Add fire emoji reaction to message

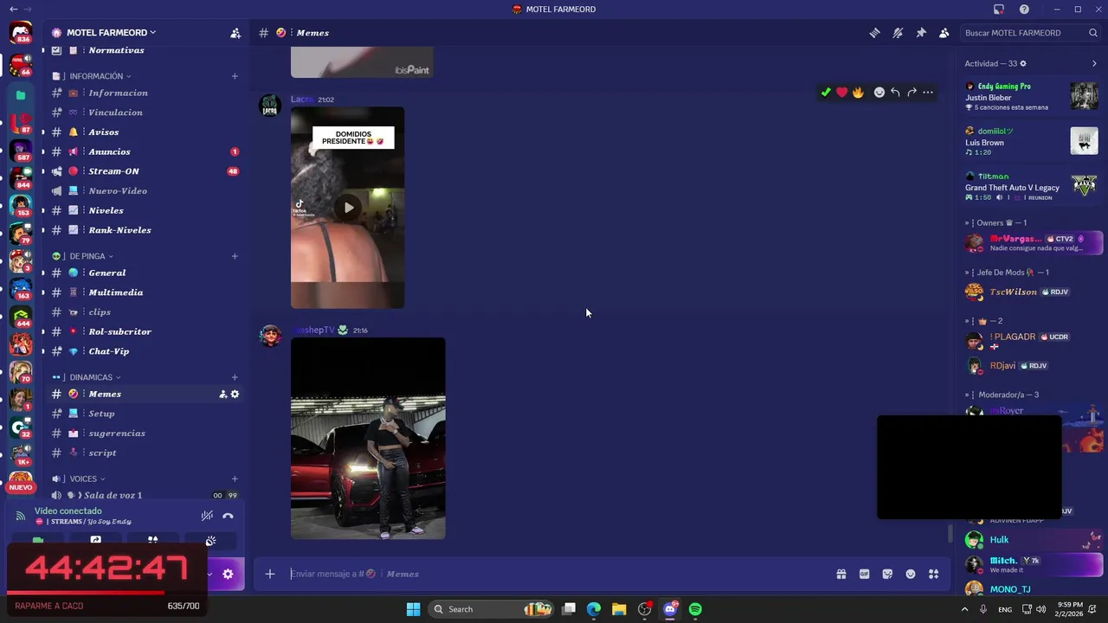point(858,93)
